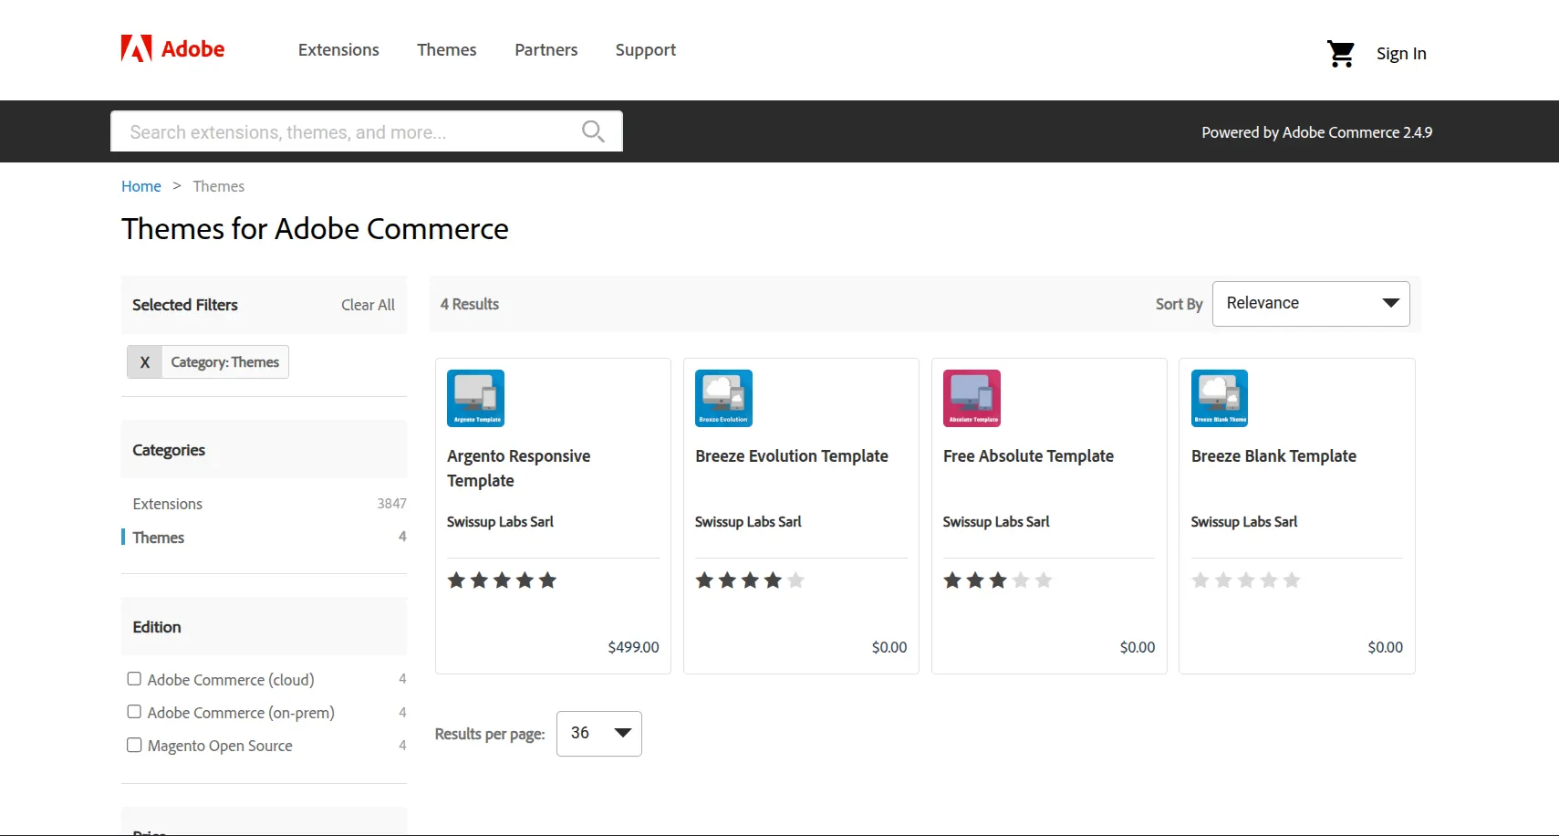The height and width of the screenshot is (836, 1559).
Task: Open Argento Responsive Template thumbnail icon
Action: click(x=475, y=398)
